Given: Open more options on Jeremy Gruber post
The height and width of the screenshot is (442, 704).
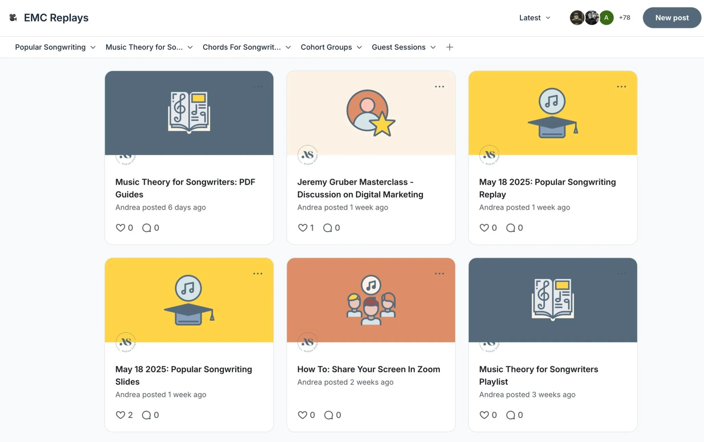Looking at the screenshot, I should [439, 87].
